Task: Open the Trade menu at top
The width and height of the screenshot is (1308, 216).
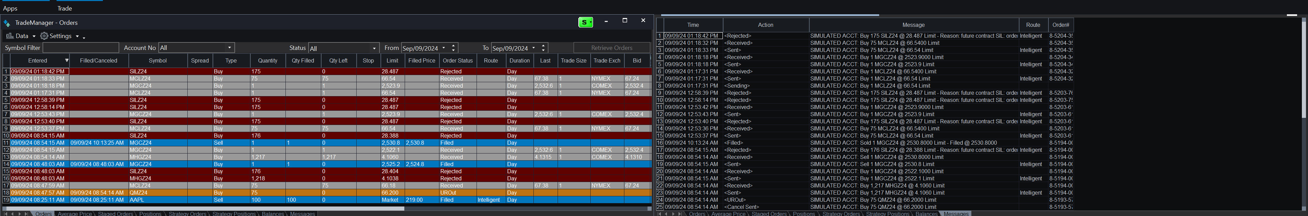Action: point(64,8)
